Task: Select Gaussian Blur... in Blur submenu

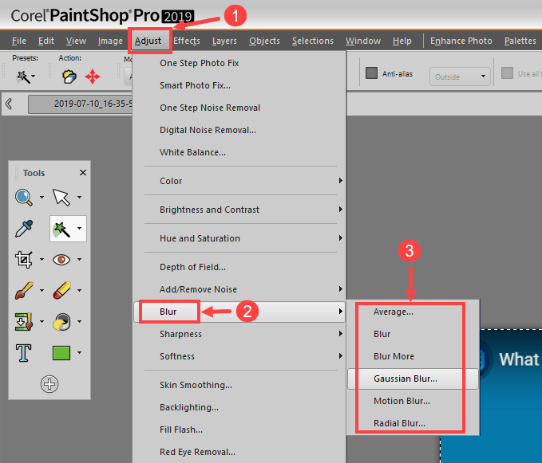Action: tap(413, 379)
